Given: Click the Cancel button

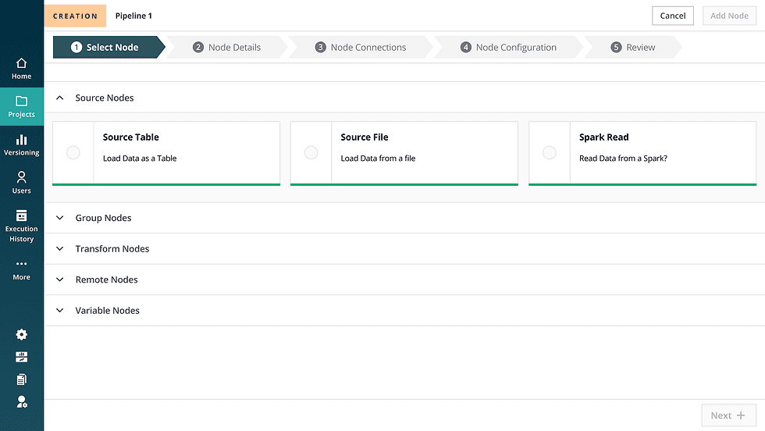Looking at the screenshot, I should tap(673, 16).
